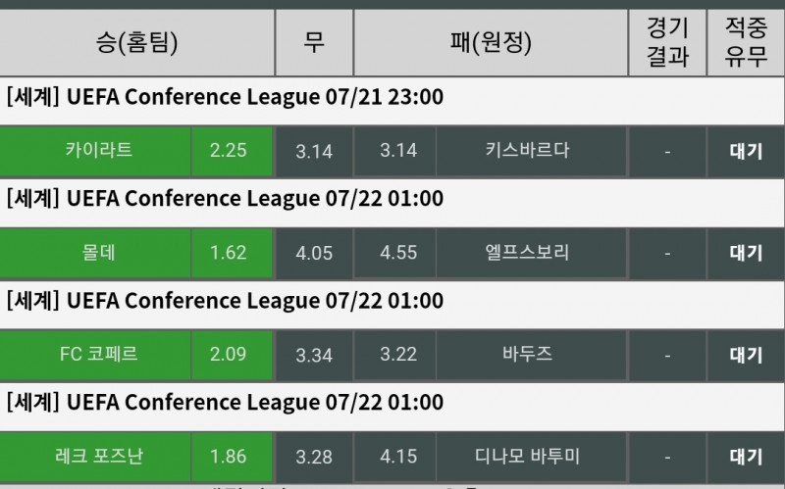The width and height of the screenshot is (785, 489).
Task: Click the 4.55 away odds
Action: click(398, 253)
